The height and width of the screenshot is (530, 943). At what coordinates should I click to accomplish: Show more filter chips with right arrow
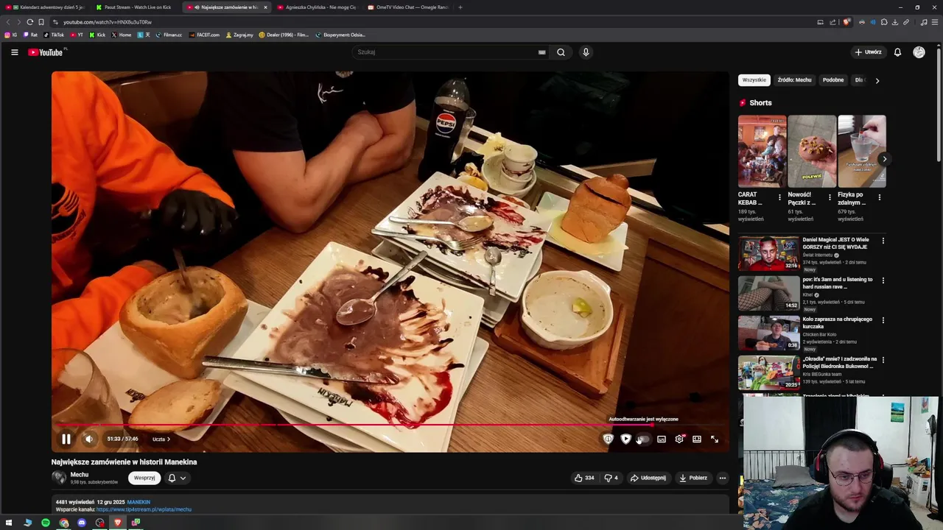(x=877, y=80)
